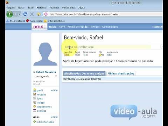This screenshot has height=126, width=168.
Task: Select the Atualizações dos meus amigos tab
Action: [x=84, y=73]
